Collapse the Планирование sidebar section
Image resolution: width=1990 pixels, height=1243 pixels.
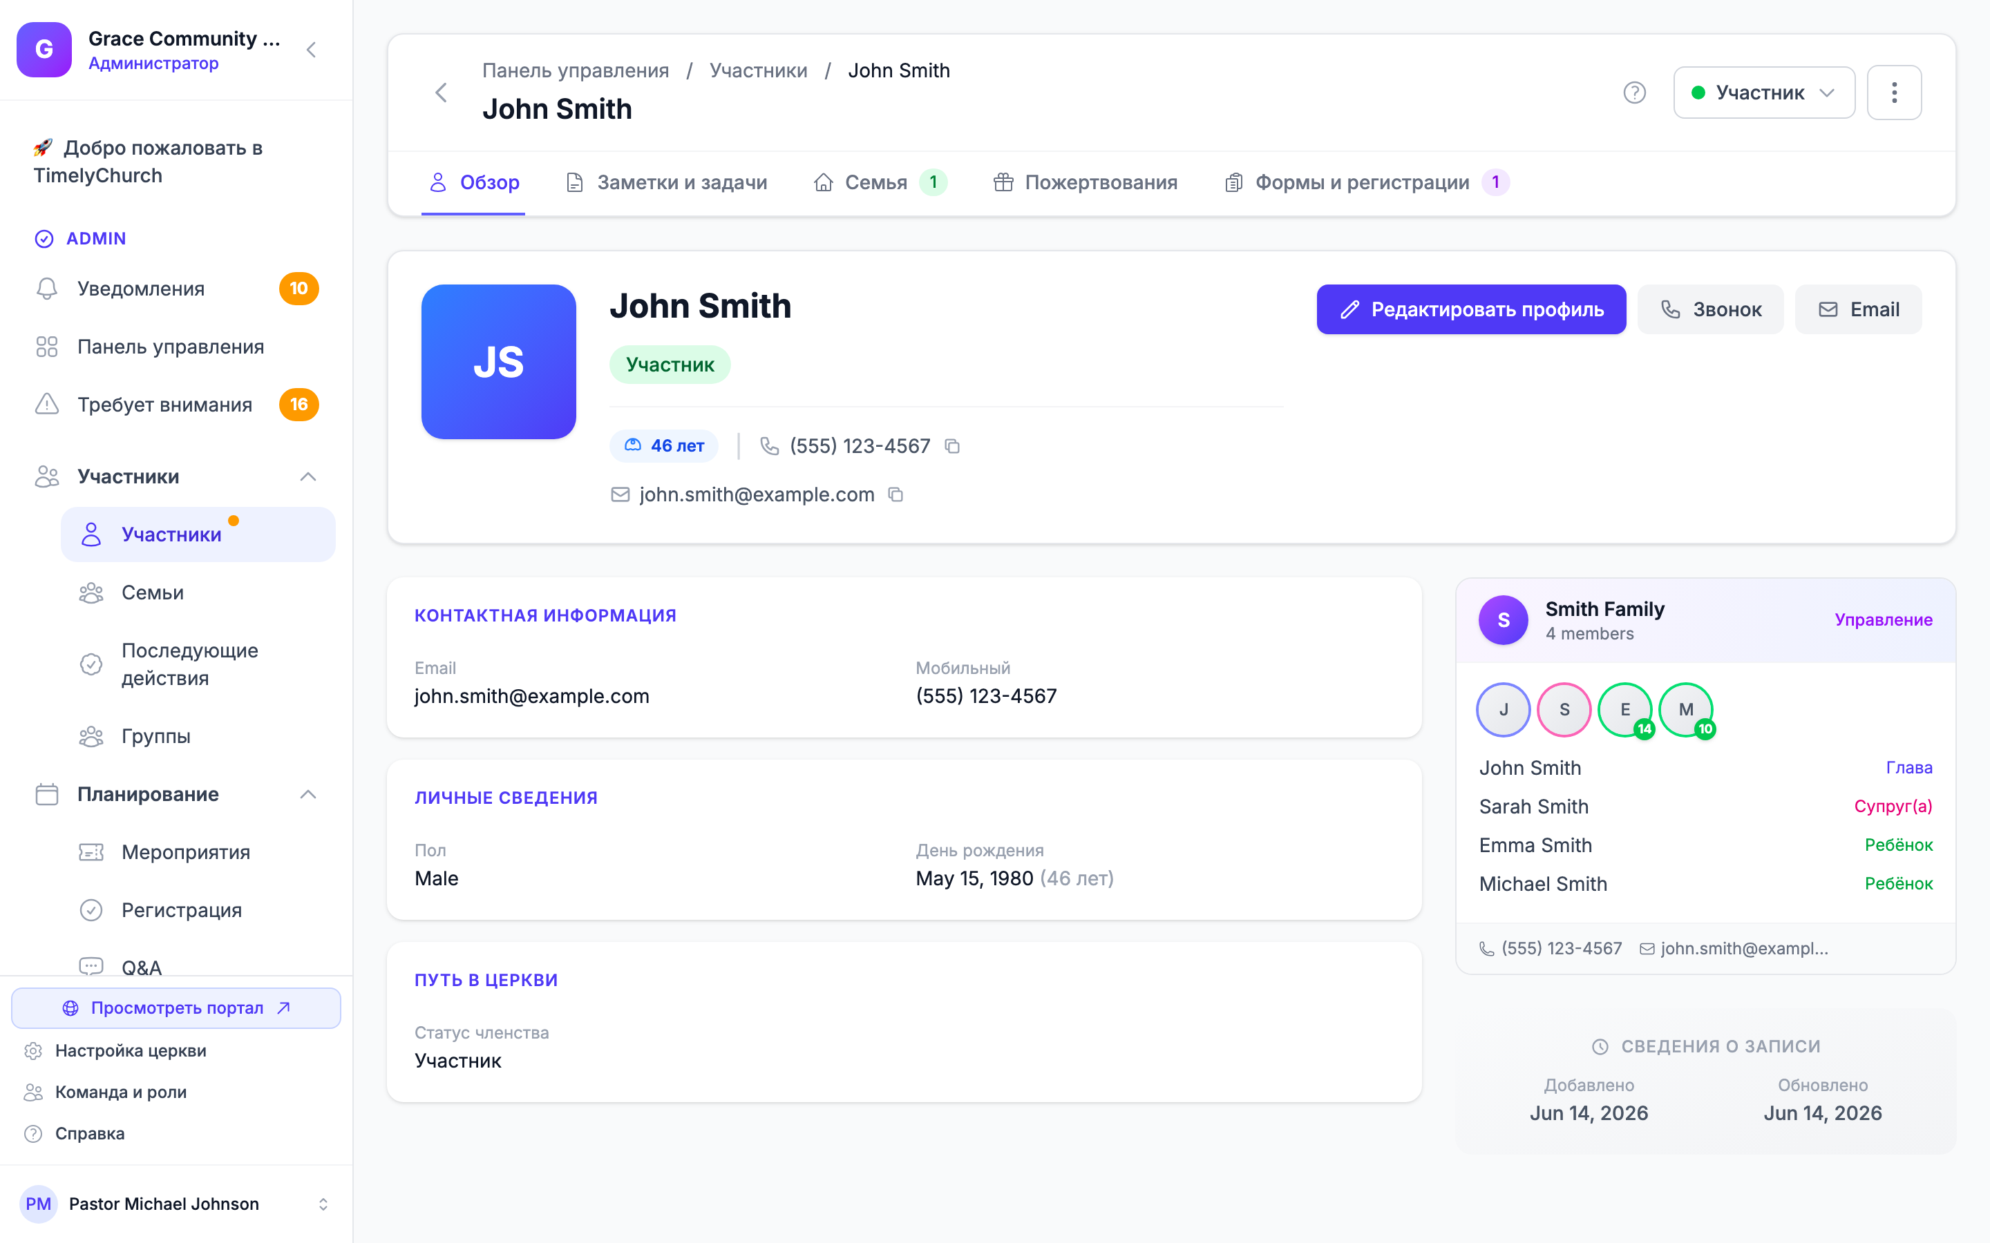(308, 794)
